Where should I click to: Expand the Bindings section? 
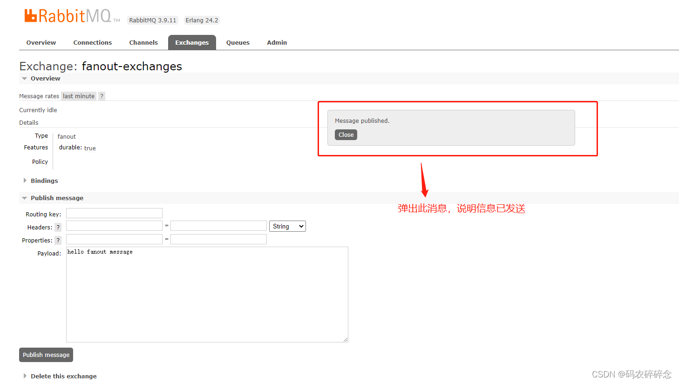(44, 181)
